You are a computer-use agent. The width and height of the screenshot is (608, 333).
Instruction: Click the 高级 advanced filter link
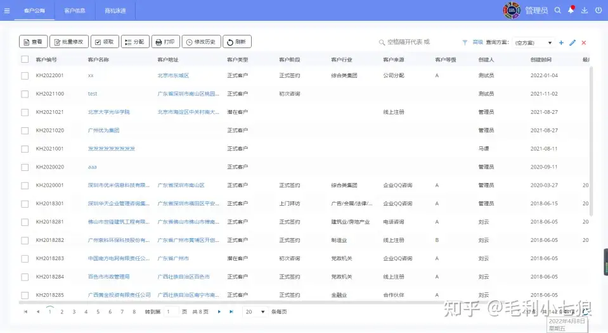(478, 42)
